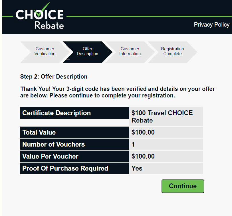
Task: Click the Step 2: Offer Description heading
Action: tap(54, 77)
